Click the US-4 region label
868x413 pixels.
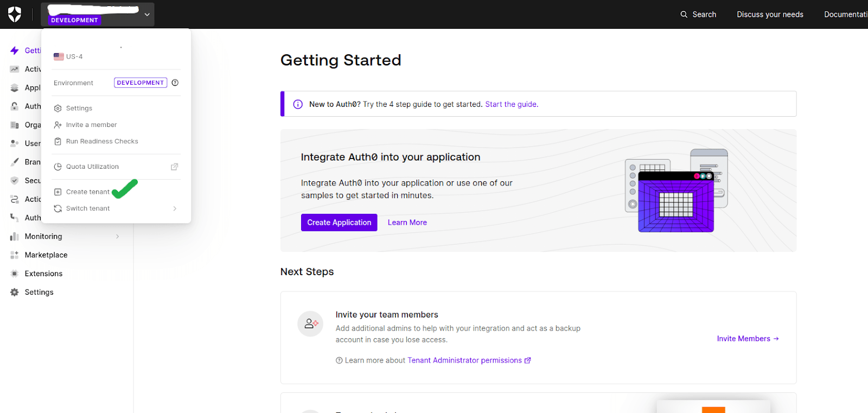point(74,56)
